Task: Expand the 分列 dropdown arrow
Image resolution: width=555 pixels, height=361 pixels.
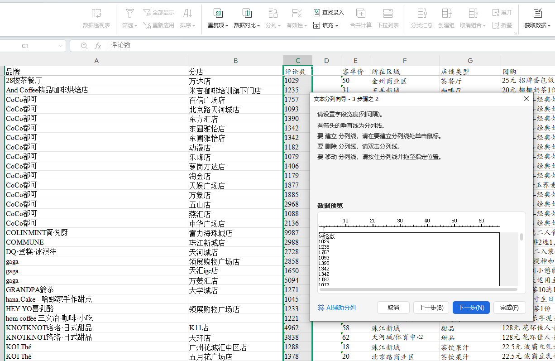Action: click(279, 26)
